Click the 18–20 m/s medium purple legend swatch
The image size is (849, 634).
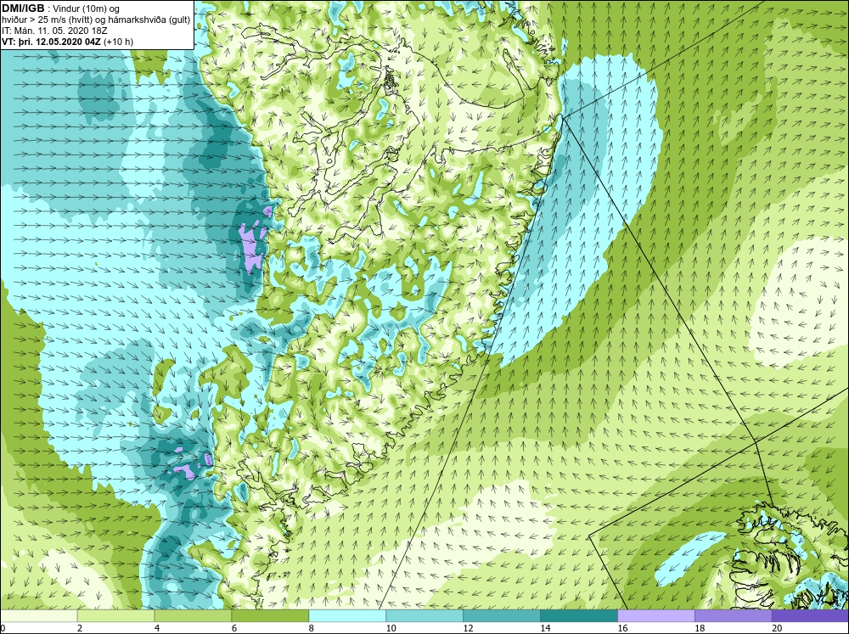point(734,616)
